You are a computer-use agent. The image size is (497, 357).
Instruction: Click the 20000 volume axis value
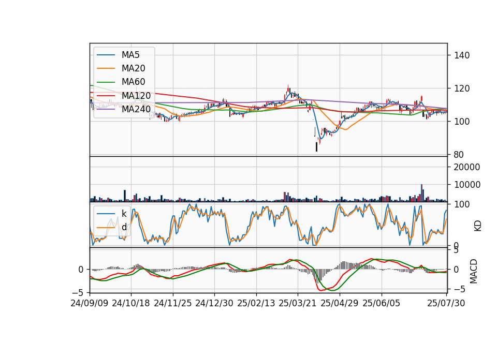[467, 167]
